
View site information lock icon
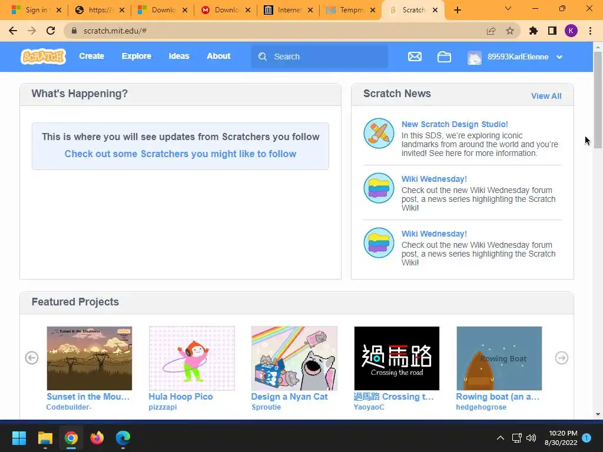[x=74, y=31]
